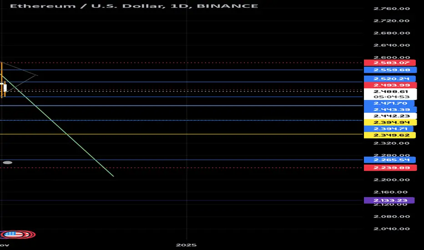The height and width of the screenshot is (250, 424).
Task: Click the 2.160.00 price axis tick
Action: click(391, 192)
